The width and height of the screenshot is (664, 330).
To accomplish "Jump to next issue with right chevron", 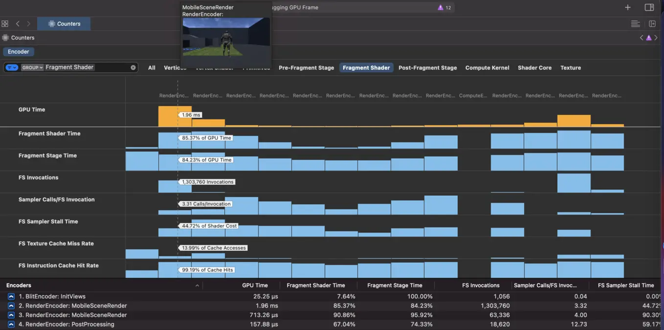I will click(656, 38).
